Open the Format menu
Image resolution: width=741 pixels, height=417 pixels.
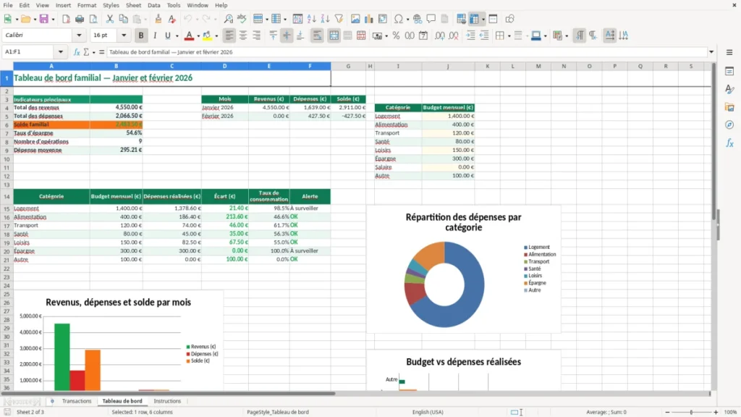coord(87,5)
